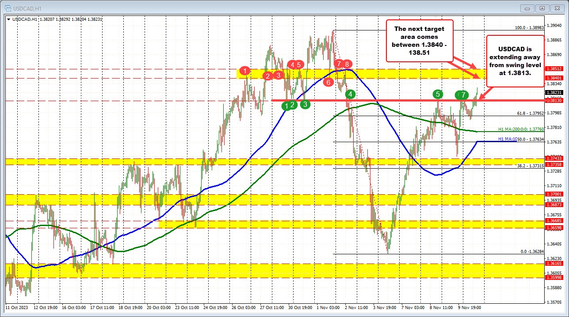569x317 pixels.
Task: Select the 'next target area' annotation box
Action: click(x=419, y=40)
